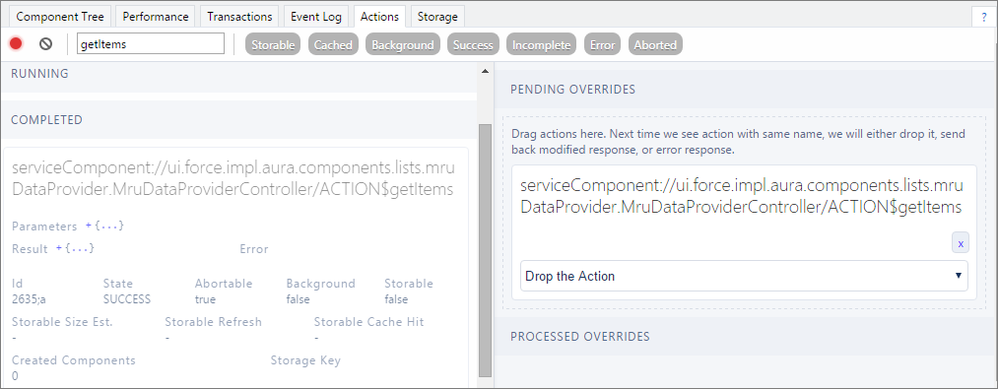This screenshot has width=998, height=389.
Task: Click the completed getItems action name
Action: point(233,179)
